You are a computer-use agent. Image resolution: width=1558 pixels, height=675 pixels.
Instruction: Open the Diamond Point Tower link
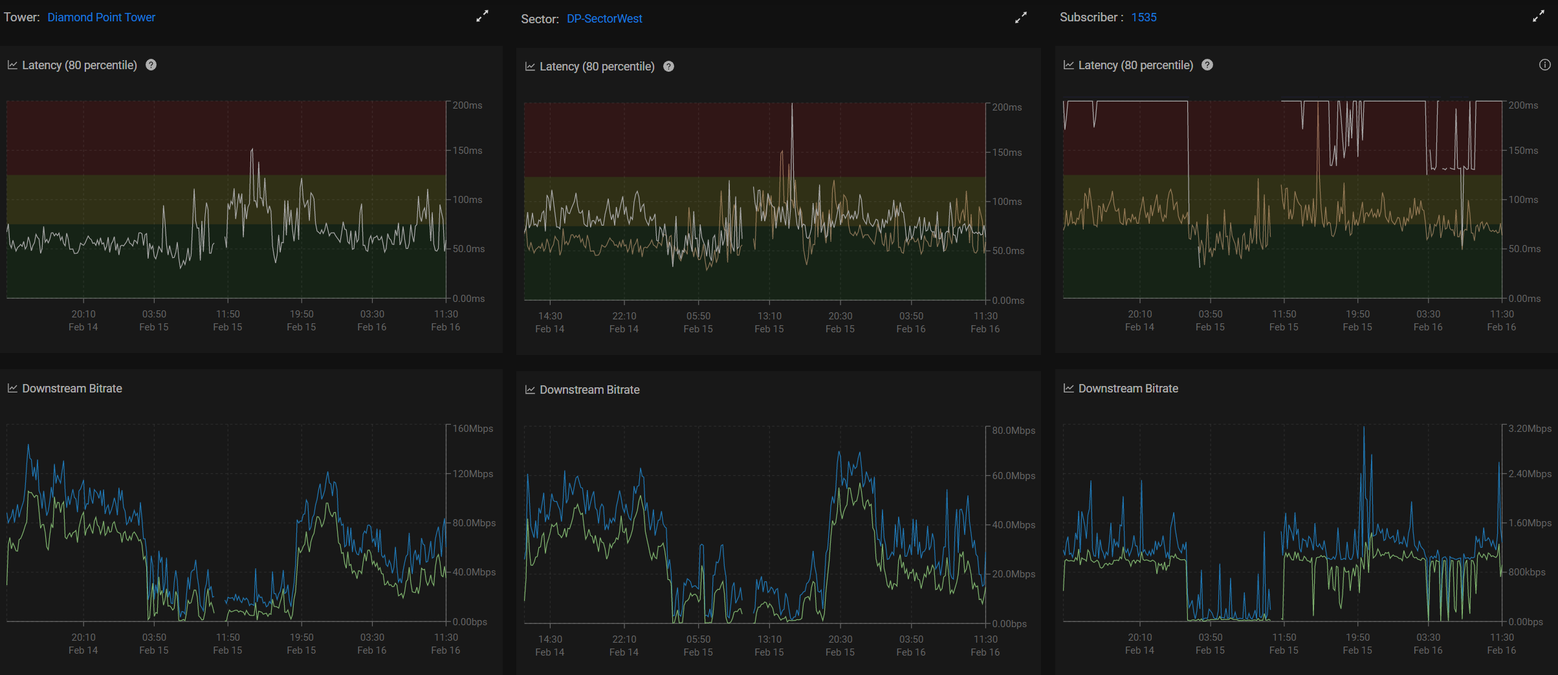(x=101, y=17)
